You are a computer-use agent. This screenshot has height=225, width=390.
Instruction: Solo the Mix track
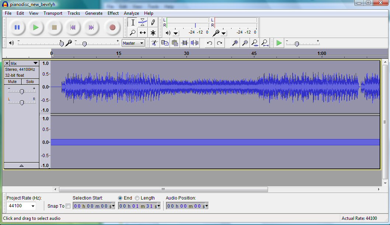[x=30, y=82]
